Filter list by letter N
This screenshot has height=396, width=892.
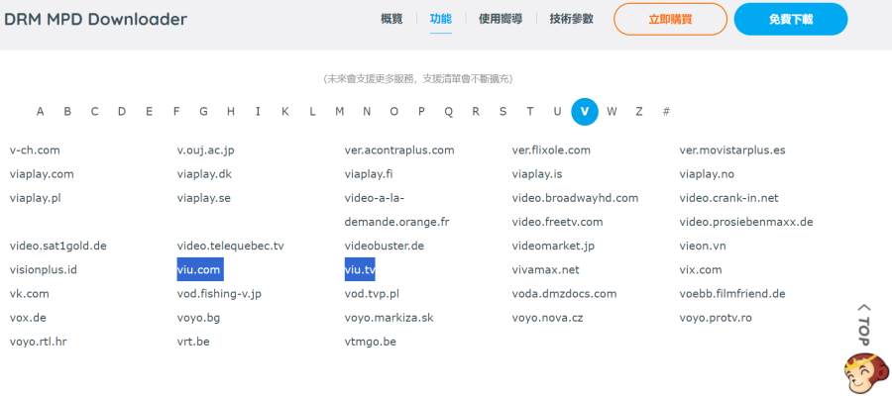[x=367, y=111]
